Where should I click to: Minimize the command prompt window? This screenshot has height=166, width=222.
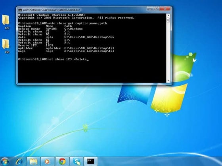(150, 9)
